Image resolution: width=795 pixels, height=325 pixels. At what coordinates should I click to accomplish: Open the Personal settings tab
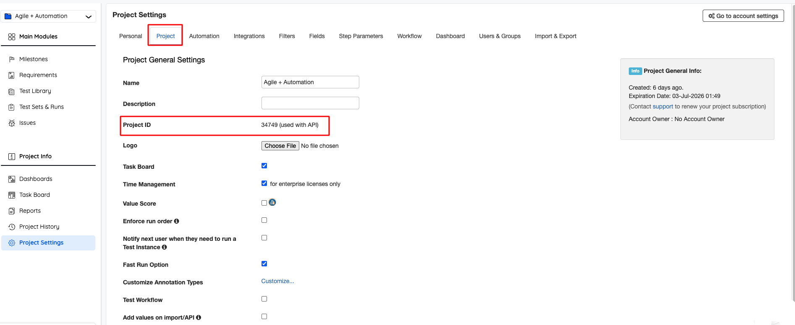pyautogui.click(x=131, y=36)
